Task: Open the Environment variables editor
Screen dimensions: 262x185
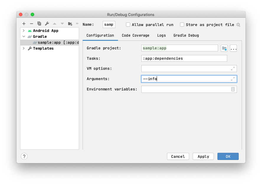Action: 233,89
